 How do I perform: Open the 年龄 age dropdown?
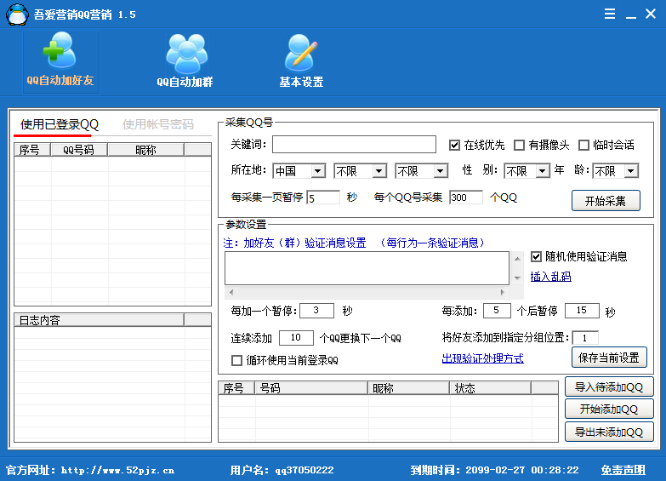point(629,171)
